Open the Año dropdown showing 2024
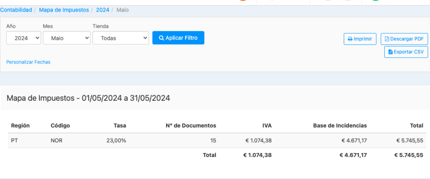This screenshot has height=179, width=430. tap(24, 38)
